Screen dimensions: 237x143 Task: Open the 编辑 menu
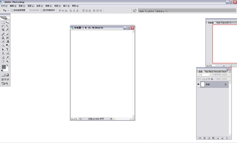13,6
